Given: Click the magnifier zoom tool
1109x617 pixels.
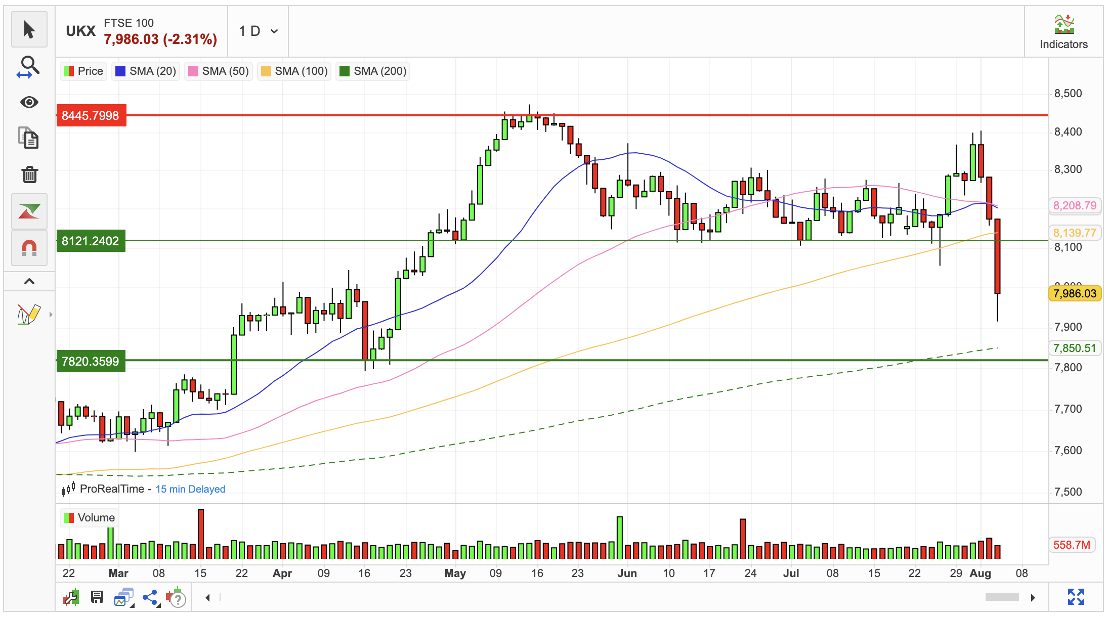Looking at the screenshot, I should coord(29,67).
